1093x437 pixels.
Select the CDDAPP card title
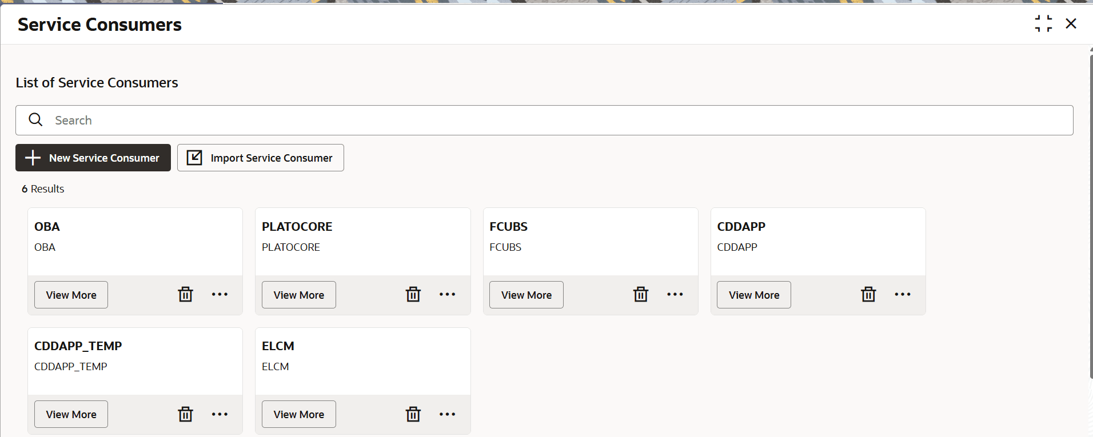[741, 226]
